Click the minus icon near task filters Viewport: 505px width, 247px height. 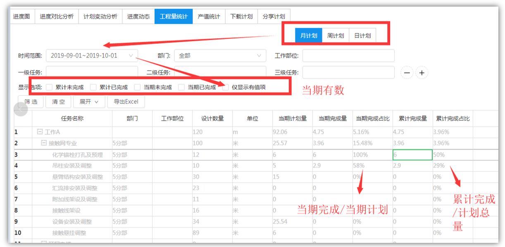[407, 72]
